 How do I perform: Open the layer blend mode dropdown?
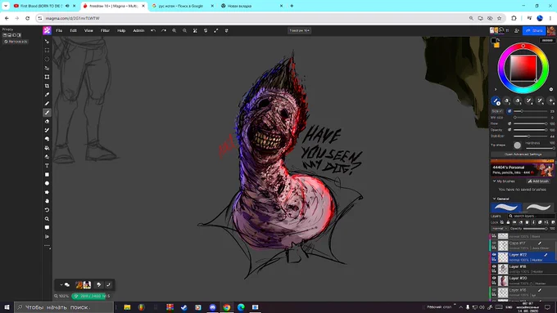pyautogui.click(x=500, y=229)
